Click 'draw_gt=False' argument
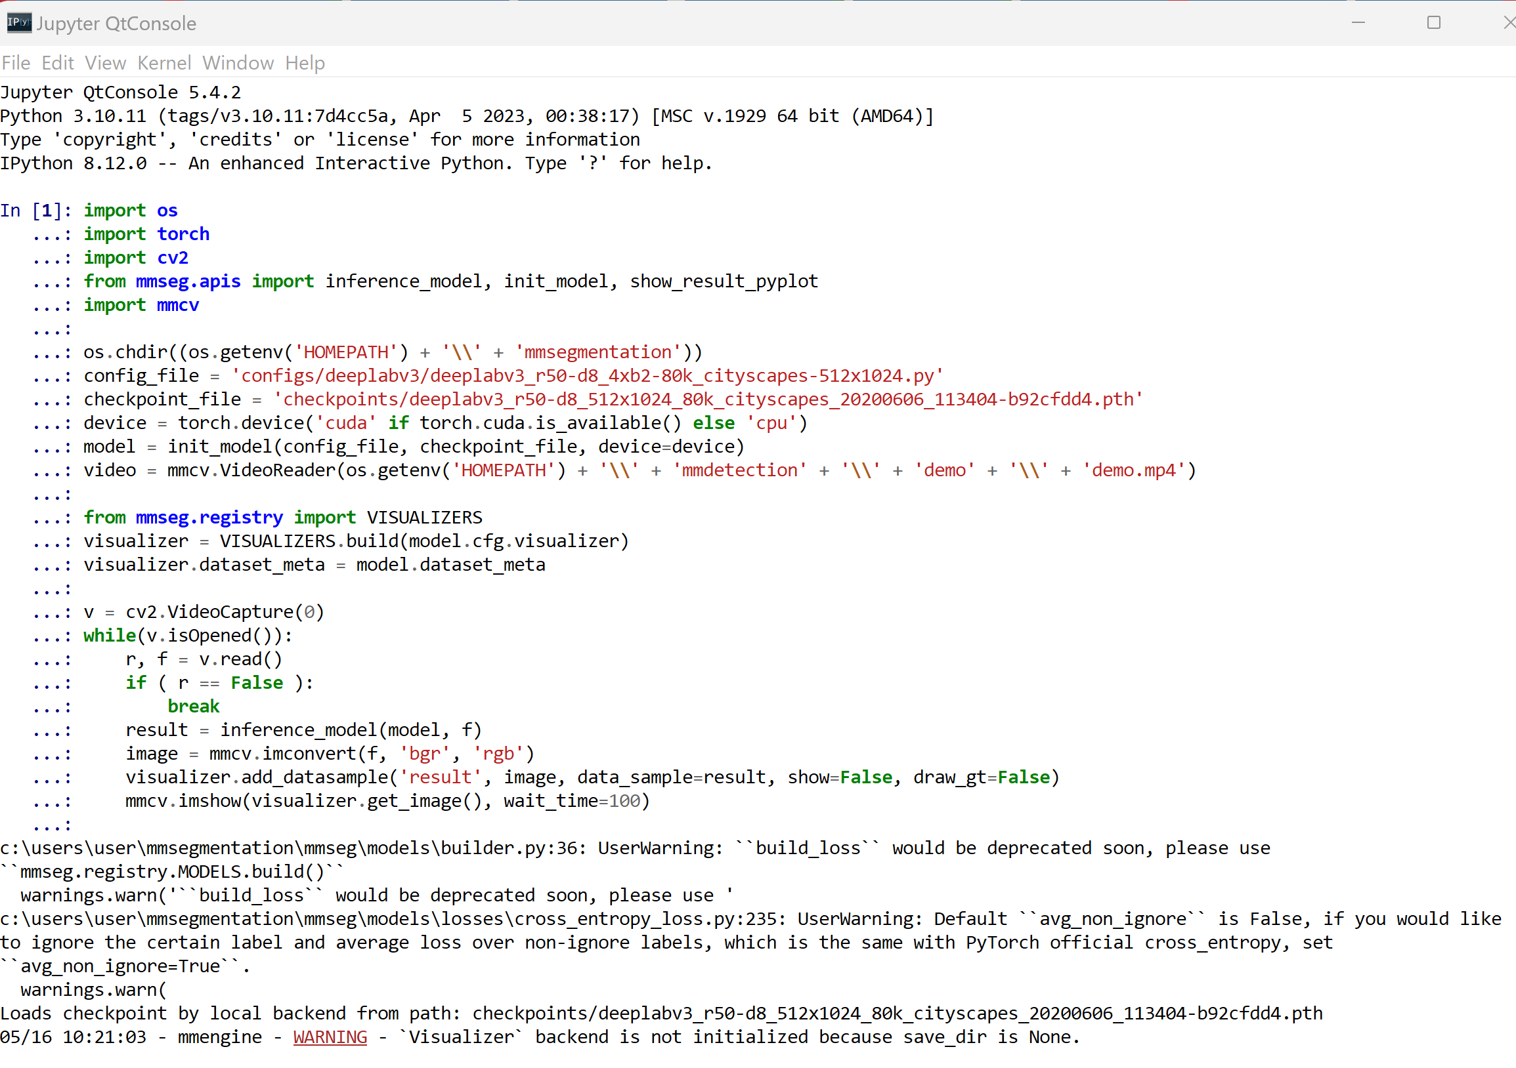This screenshot has height=1068, width=1516. pyautogui.click(x=982, y=778)
